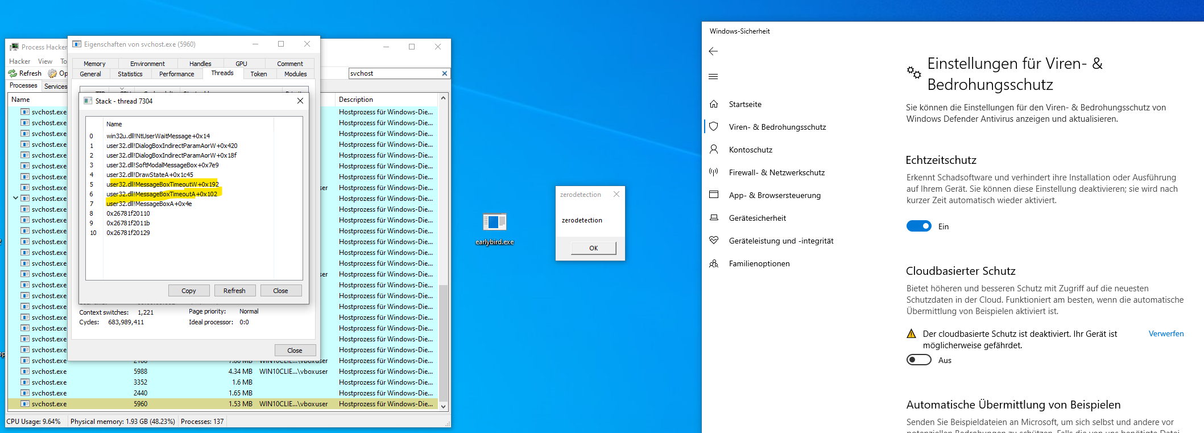The image size is (1204, 433).
Task: Open the View menu
Action: pyautogui.click(x=45, y=61)
